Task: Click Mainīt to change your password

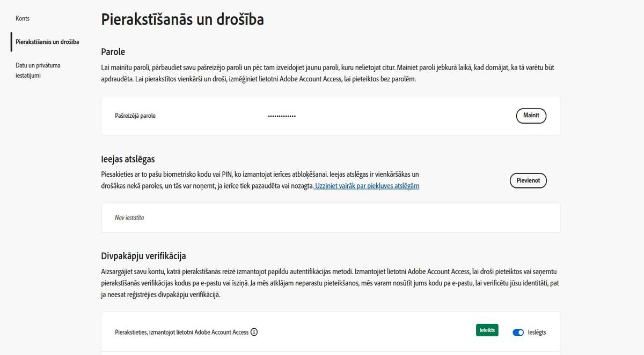Action: [531, 115]
